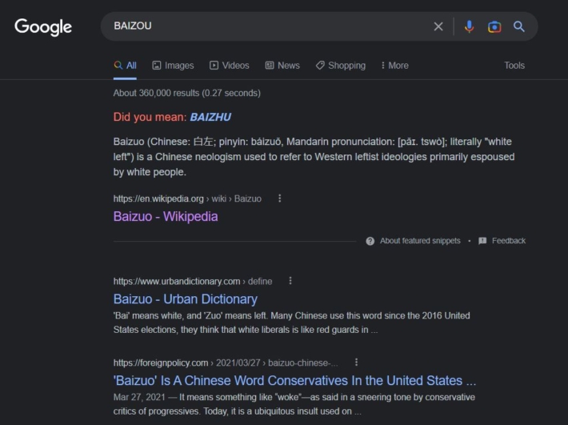
Task: Select the All tab
Action: pos(125,66)
